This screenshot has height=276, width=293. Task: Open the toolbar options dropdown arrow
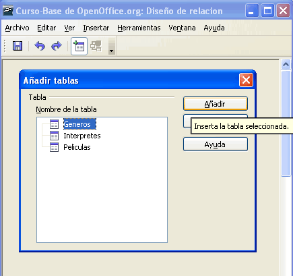tap(112, 46)
